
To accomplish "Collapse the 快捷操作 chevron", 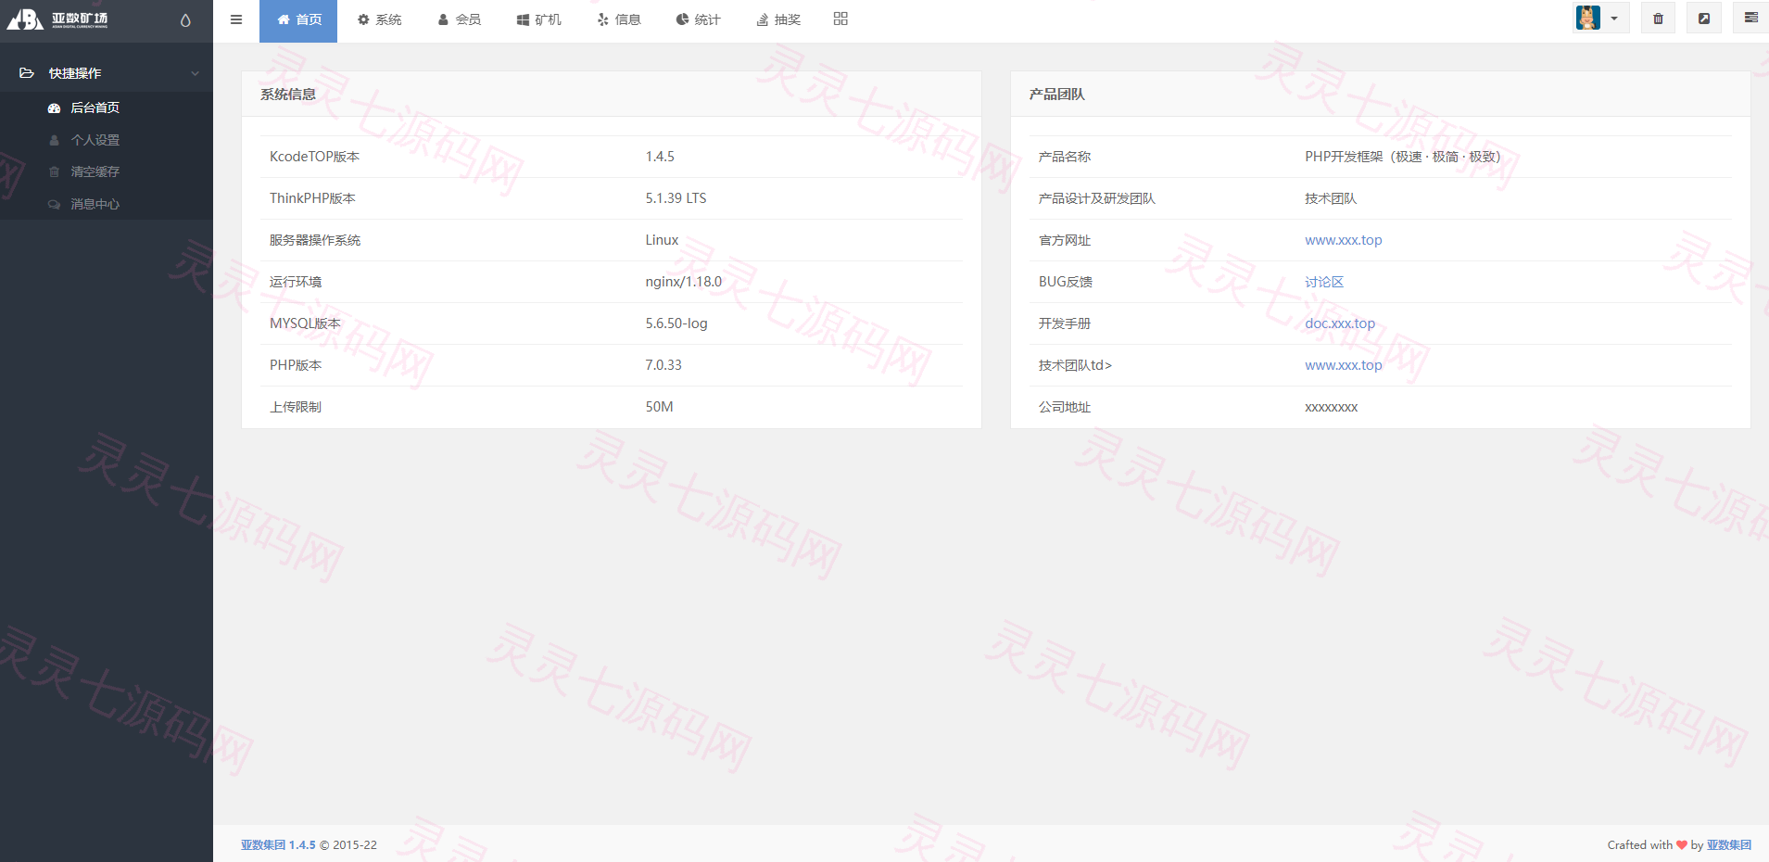I will coord(195,73).
